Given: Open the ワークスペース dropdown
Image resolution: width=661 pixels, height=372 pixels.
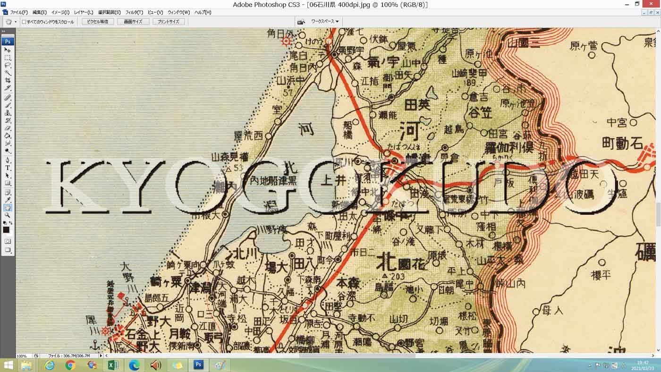Looking at the screenshot, I should pyautogui.click(x=325, y=21).
